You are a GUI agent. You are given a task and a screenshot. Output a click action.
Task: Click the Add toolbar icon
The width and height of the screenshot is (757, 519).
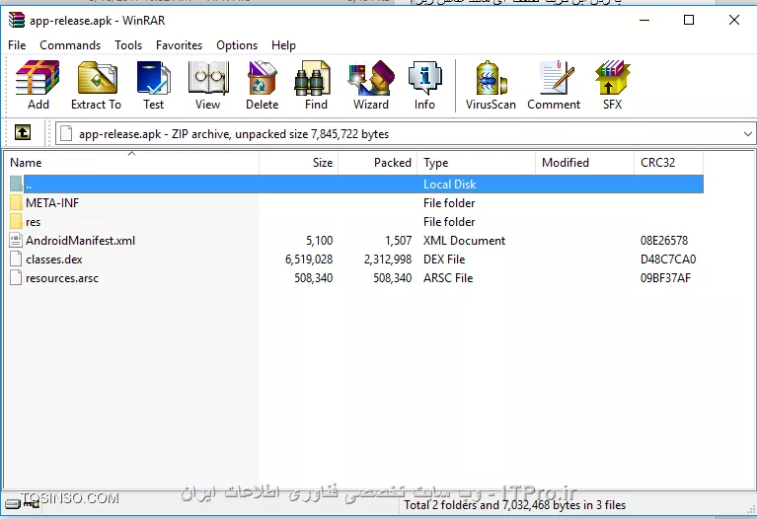(38, 85)
